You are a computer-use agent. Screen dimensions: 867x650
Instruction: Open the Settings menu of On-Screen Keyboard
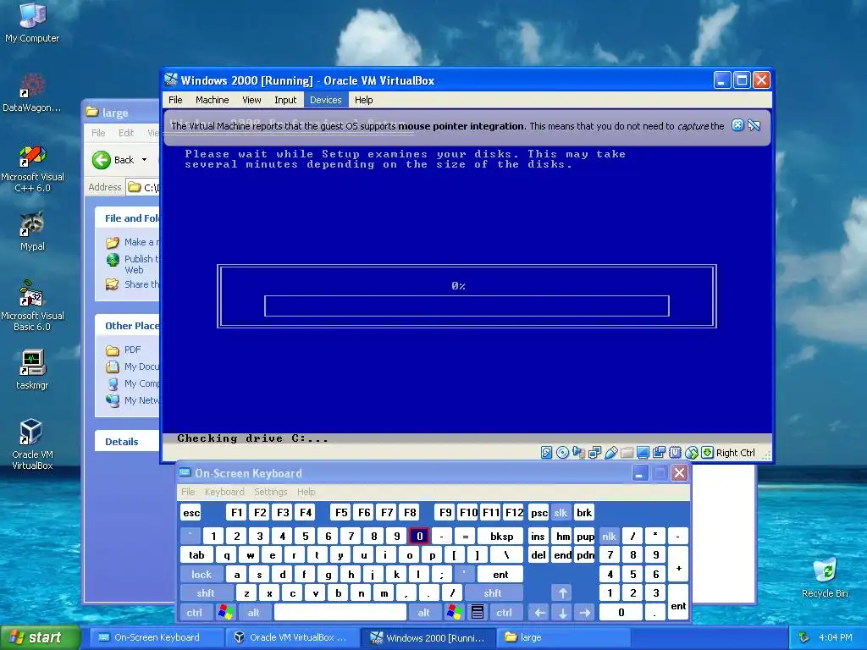click(x=270, y=492)
